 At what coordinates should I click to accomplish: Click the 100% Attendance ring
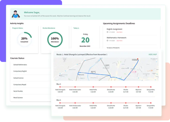point(55,39)
